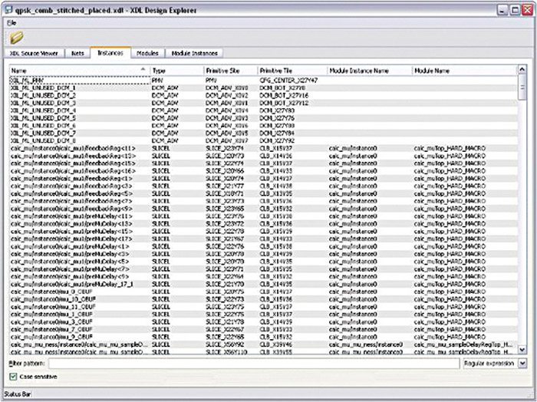Sort by Module Instance Name column

(x=368, y=70)
